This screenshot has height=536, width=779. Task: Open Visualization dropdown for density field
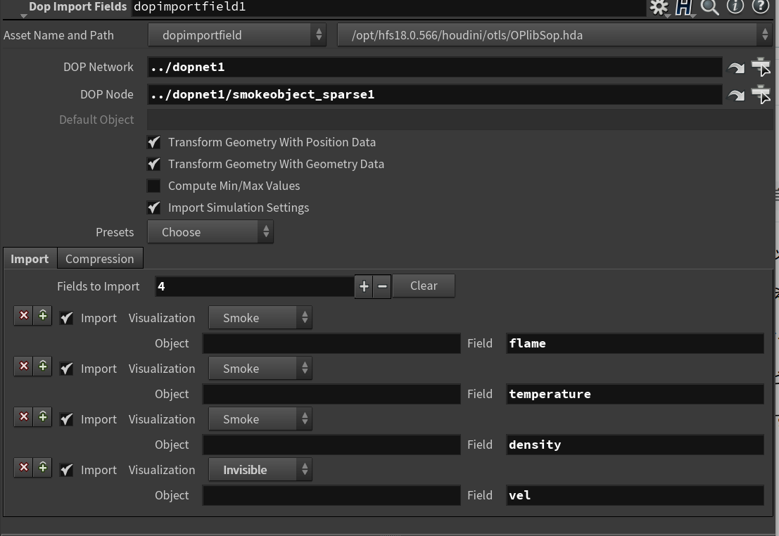point(260,419)
